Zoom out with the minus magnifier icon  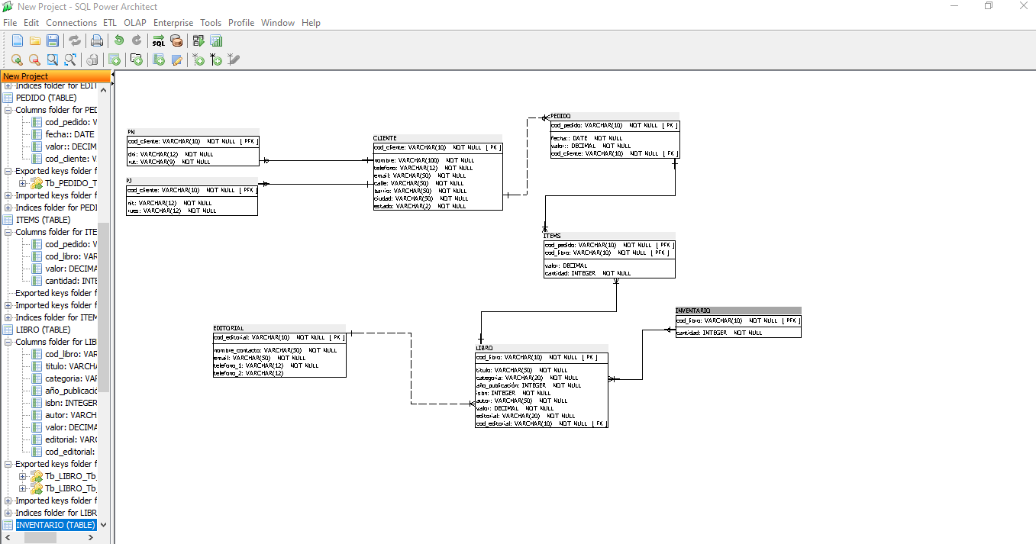pos(34,60)
